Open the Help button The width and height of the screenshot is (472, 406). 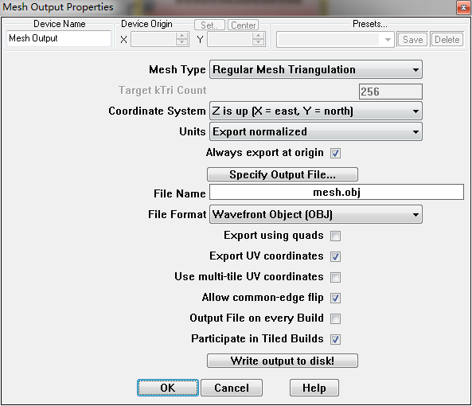[314, 388]
